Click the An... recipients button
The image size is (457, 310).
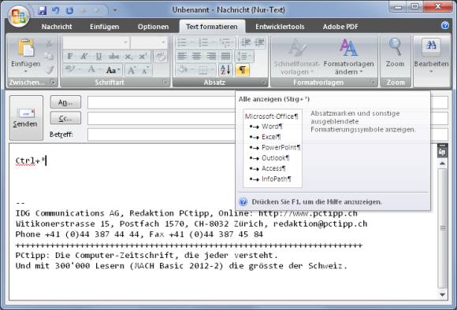pos(65,102)
